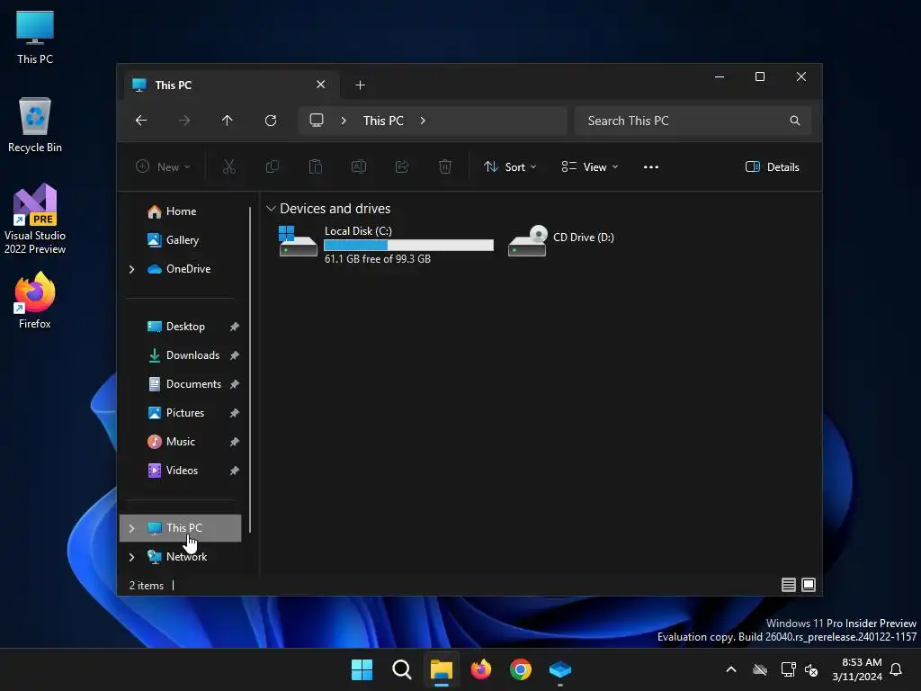Click the monitor icon in address bar
921x691 pixels.
(317, 121)
